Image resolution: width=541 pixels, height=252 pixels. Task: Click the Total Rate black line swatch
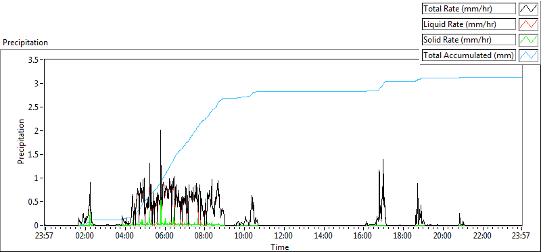point(528,9)
